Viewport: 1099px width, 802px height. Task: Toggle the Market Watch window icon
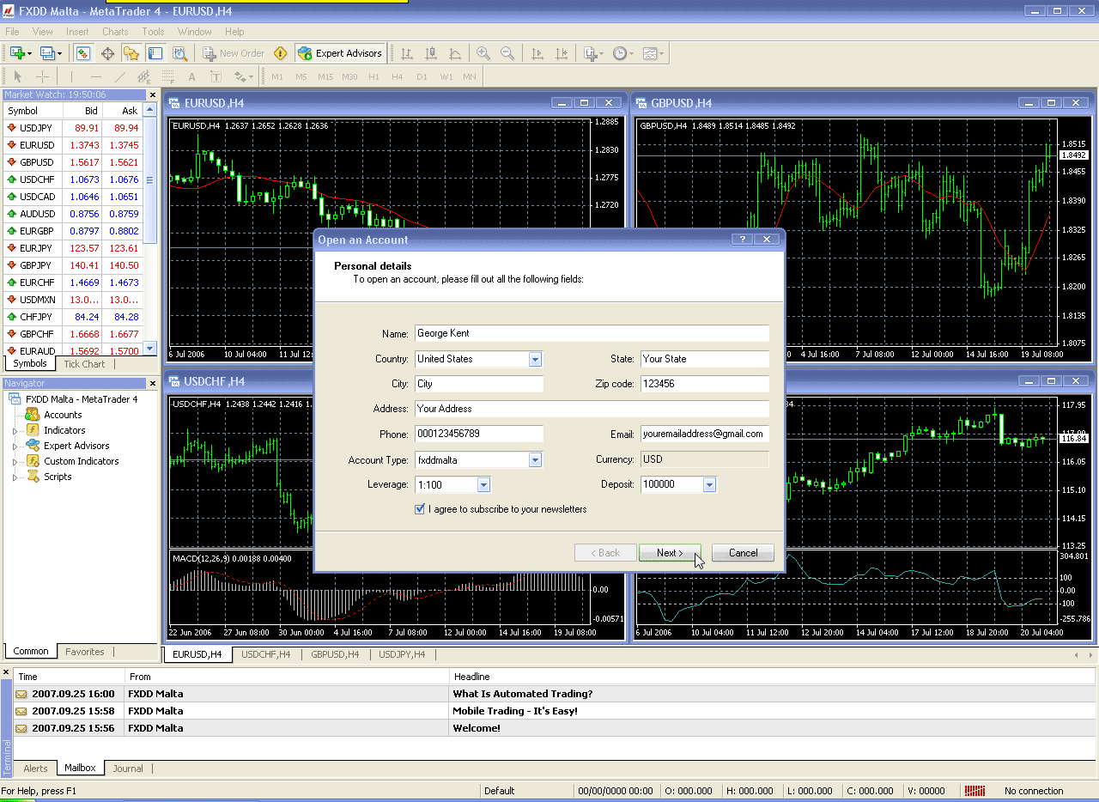coord(82,53)
